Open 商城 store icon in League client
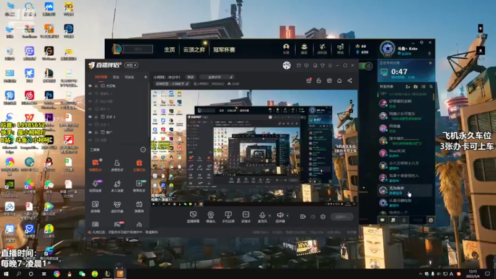496x279 pixels. coord(340,49)
